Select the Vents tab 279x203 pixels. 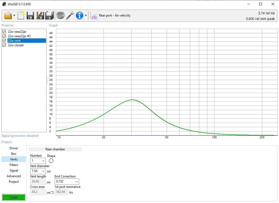click(x=14, y=159)
